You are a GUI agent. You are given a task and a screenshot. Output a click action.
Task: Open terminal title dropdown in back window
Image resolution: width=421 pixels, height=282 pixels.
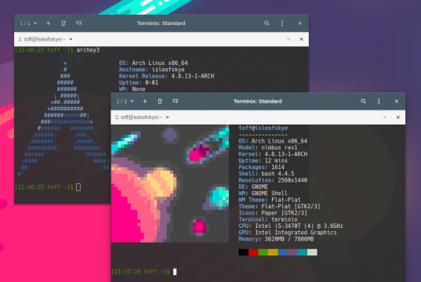pos(45,39)
